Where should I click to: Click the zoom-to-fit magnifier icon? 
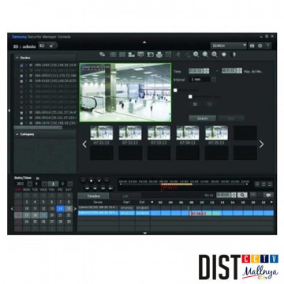[x=215, y=54]
